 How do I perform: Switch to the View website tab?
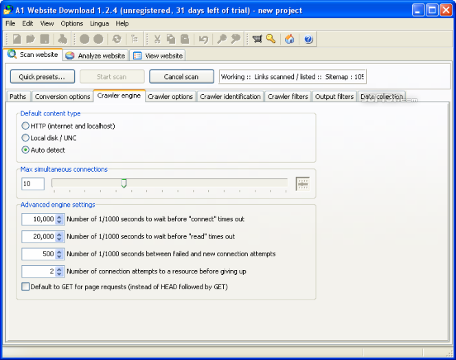pyautogui.click(x=158, y=56)
